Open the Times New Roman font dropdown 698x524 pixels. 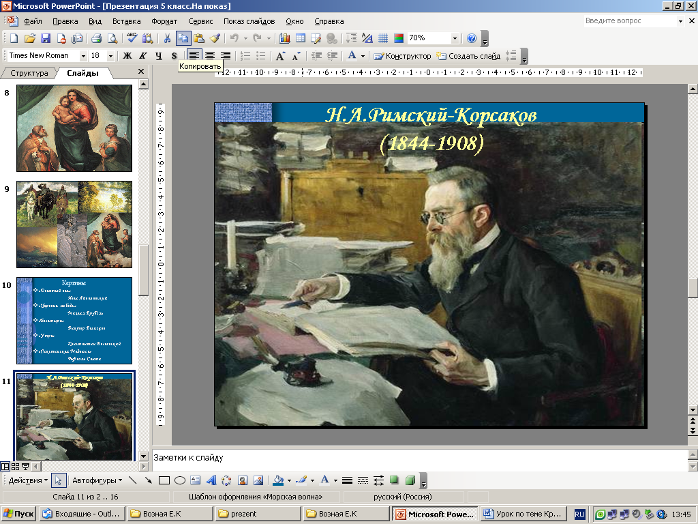point(83,56)
